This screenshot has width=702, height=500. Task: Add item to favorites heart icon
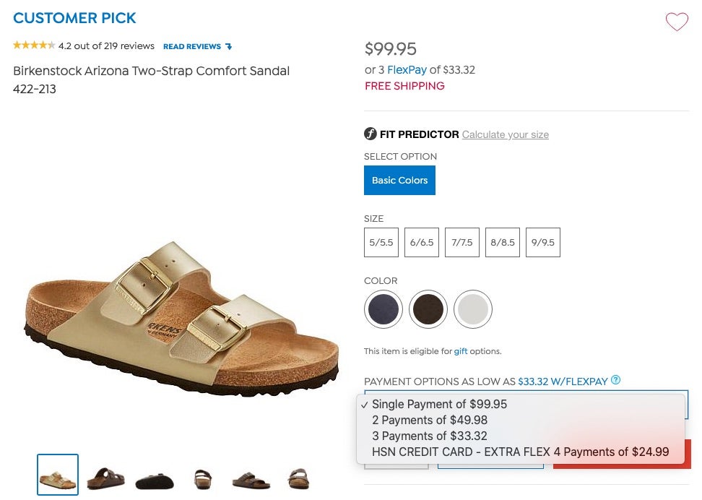677,22
